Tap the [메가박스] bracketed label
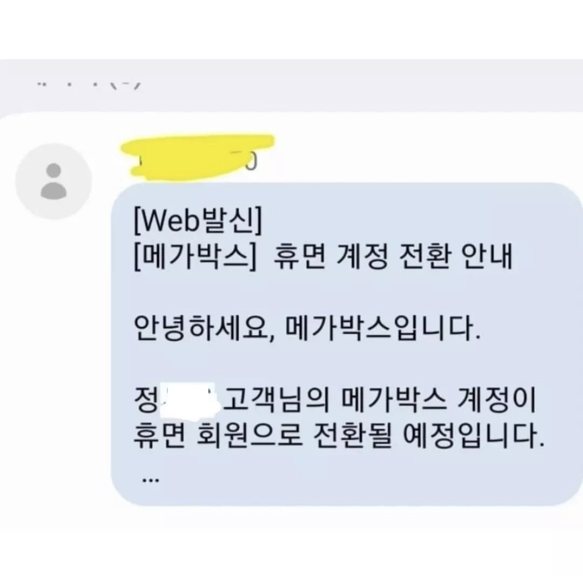This screenshot has width=583, height=576. [195, 257]
